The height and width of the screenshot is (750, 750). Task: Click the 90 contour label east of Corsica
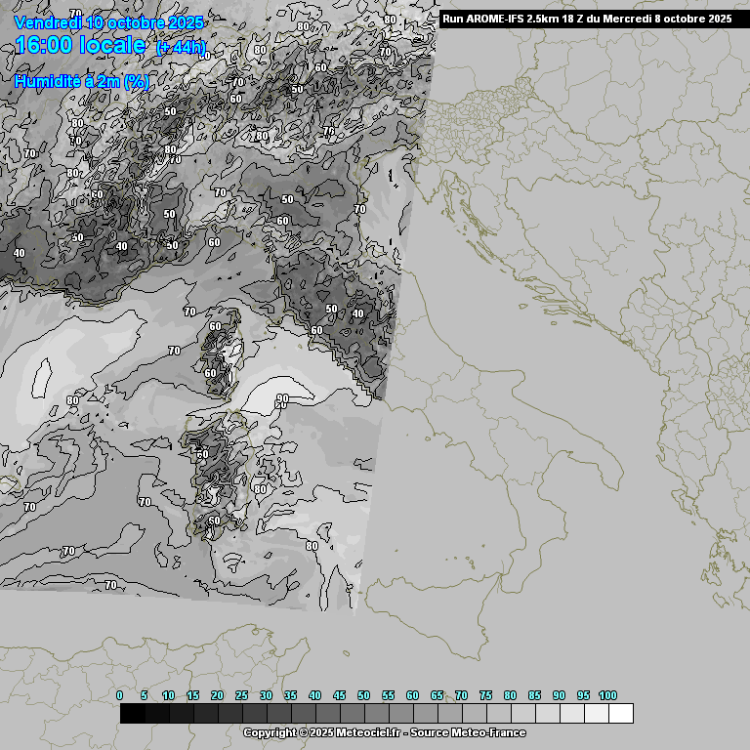point(281,398)
